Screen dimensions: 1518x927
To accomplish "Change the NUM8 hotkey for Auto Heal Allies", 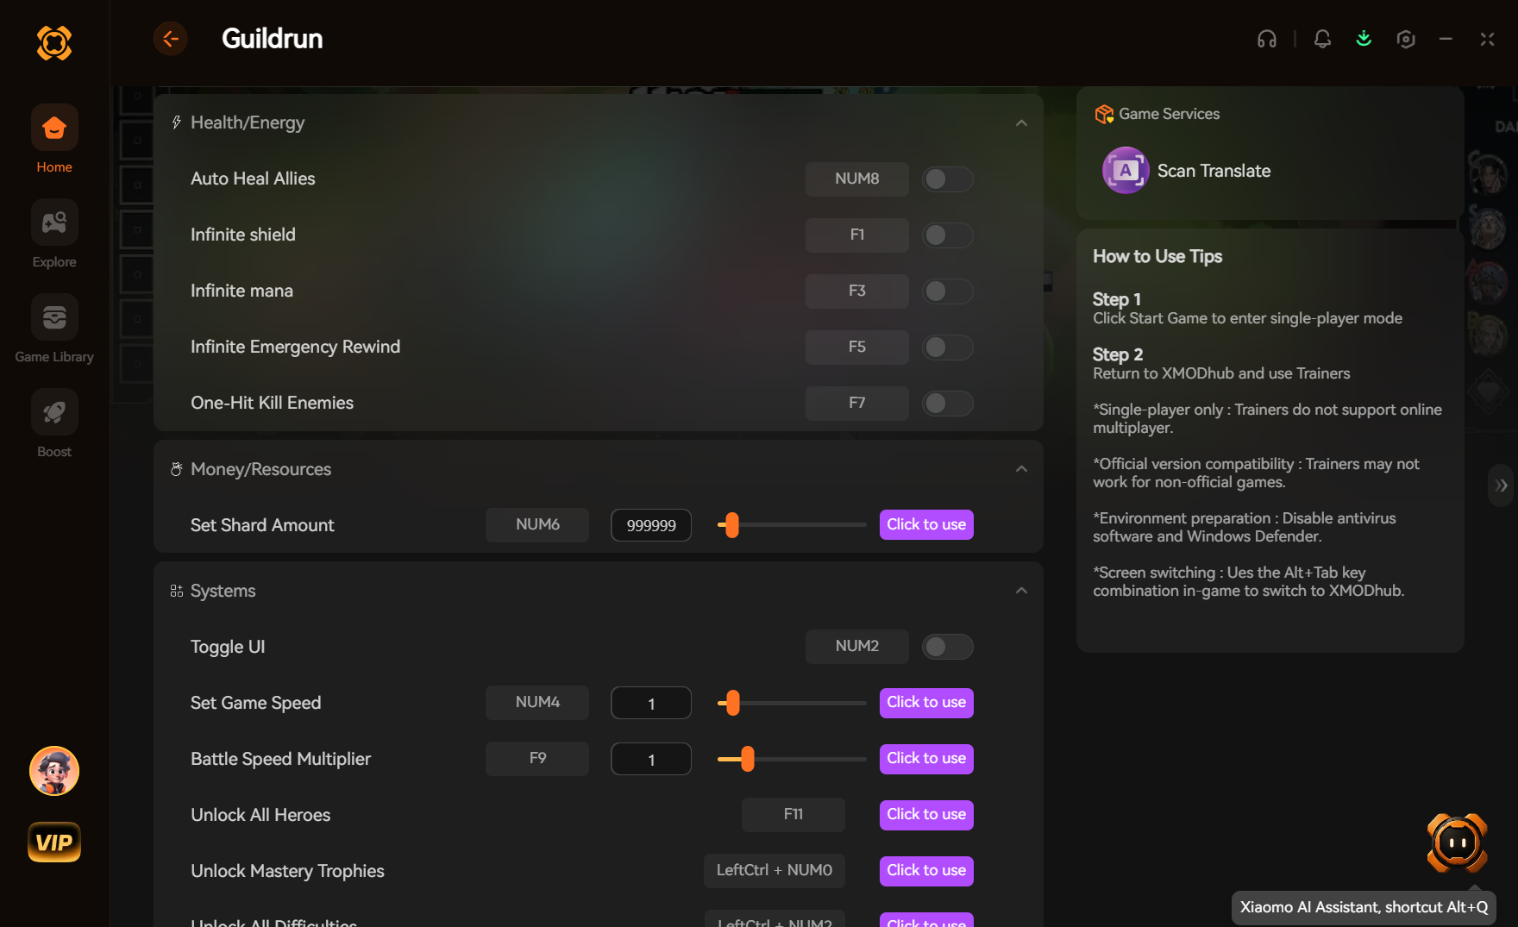I will pyautogui.click(x=856, y=179).
